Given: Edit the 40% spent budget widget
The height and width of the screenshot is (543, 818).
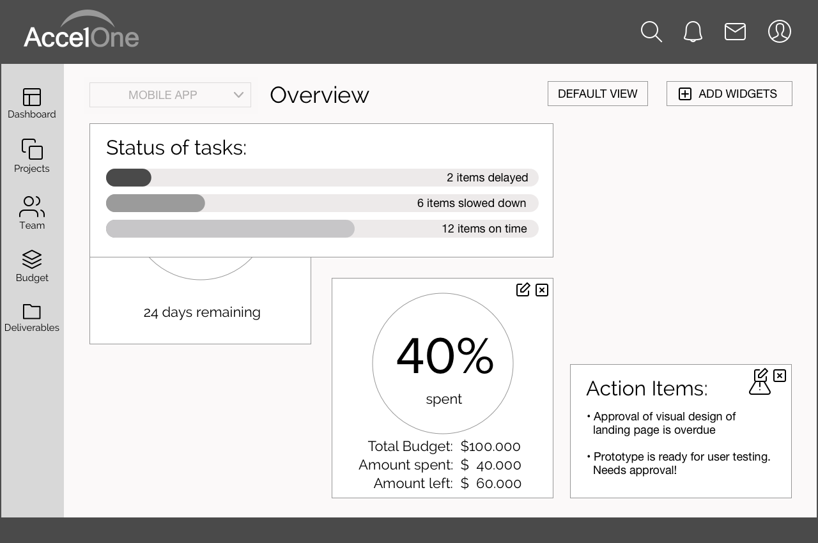Looking at the screenshot, I should coord(523,289).
